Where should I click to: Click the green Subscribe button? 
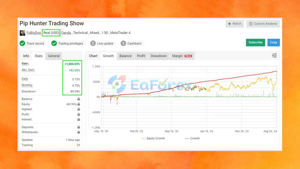[255, 42]
